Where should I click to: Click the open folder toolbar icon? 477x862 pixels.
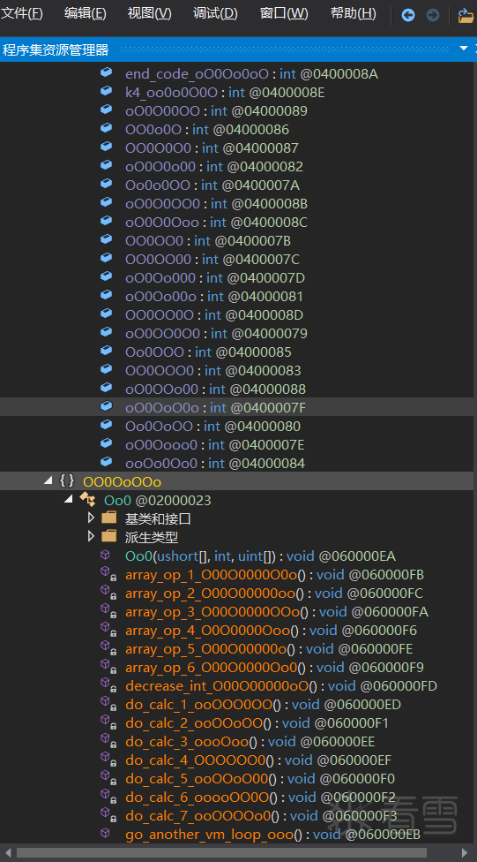pos(466,15)
